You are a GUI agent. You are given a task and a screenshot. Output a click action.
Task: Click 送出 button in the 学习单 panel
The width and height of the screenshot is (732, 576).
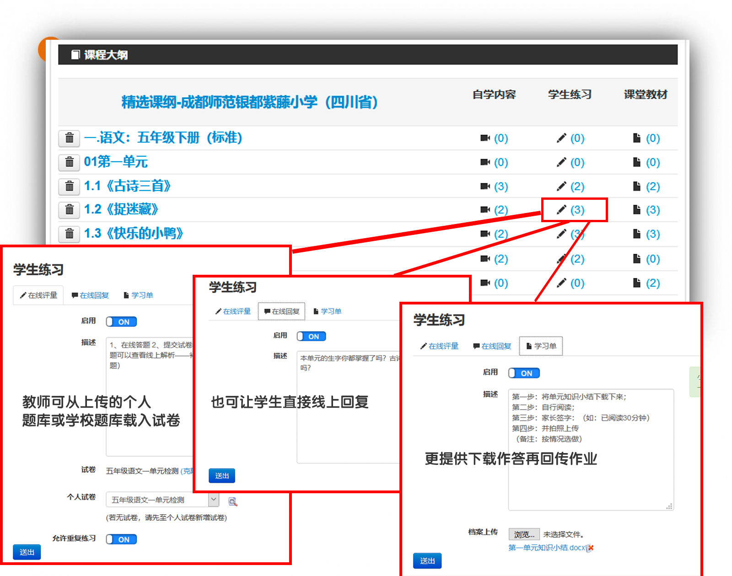tap(427, 561)
